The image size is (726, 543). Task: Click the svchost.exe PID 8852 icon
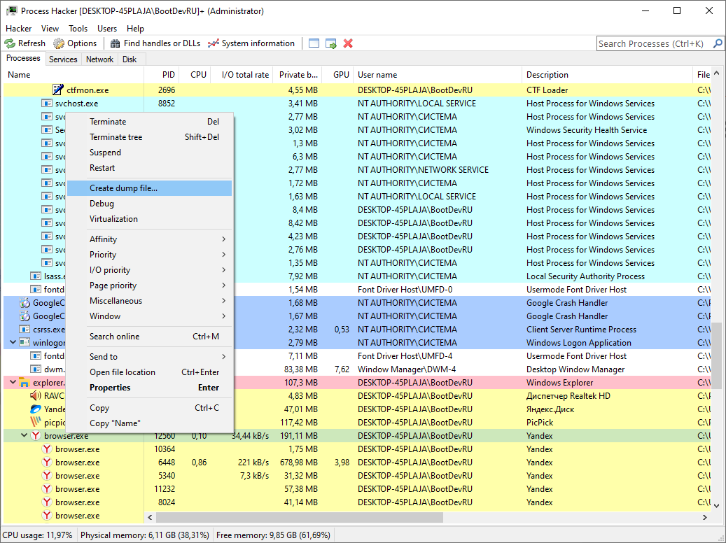pyautogui.click(x=47, y=104)
